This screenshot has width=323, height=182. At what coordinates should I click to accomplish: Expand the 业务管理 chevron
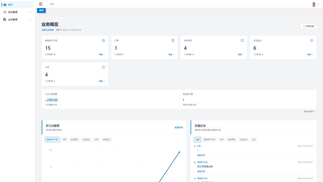click(29, 19)
